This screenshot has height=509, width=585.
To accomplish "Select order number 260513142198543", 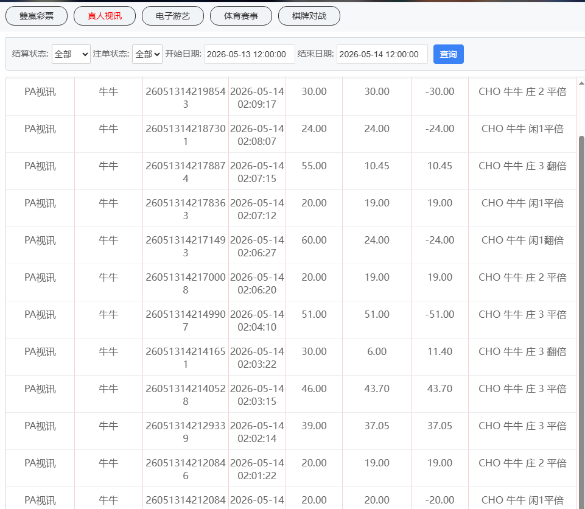I will tap(186, 98).
